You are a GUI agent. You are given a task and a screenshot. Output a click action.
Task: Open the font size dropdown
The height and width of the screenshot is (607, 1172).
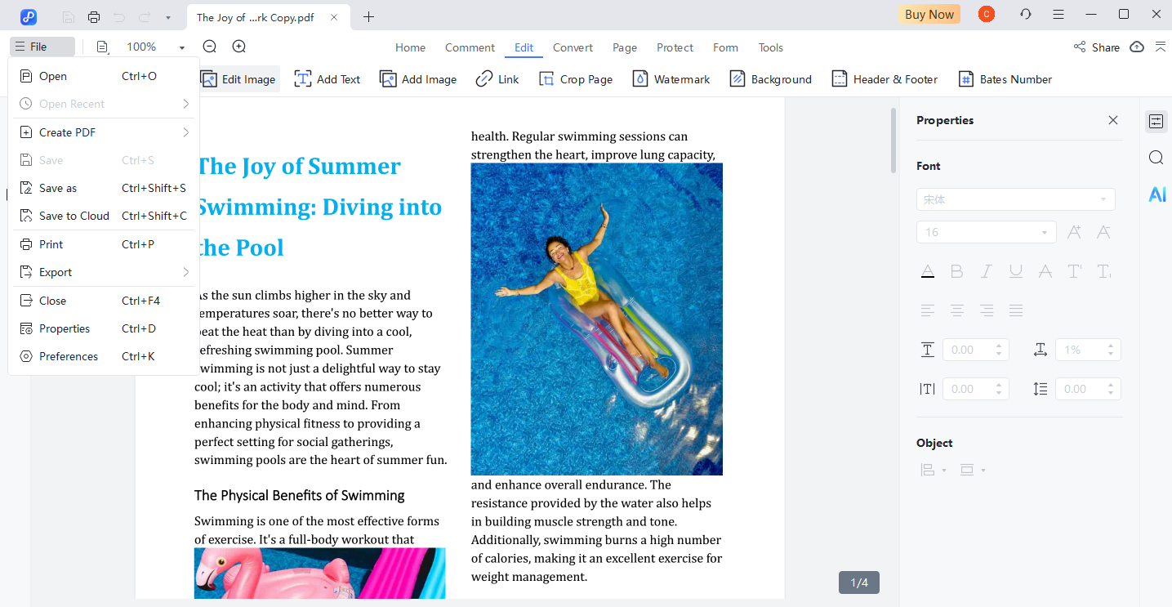click(x=1043, y=232)
